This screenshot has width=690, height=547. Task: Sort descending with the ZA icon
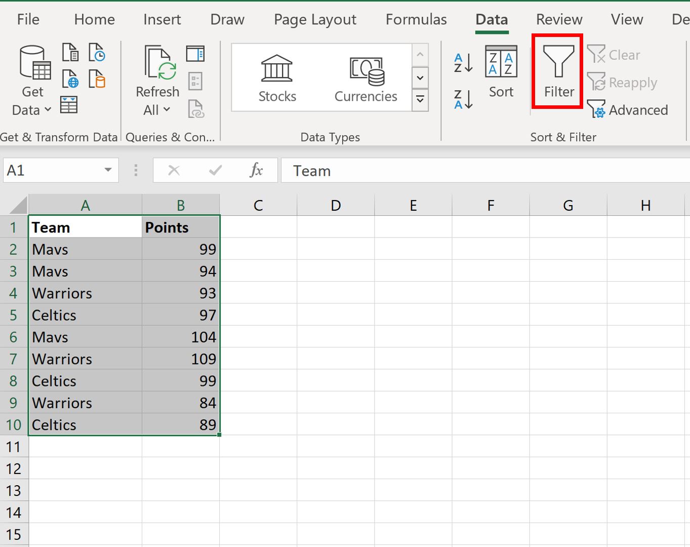[462, 100]
